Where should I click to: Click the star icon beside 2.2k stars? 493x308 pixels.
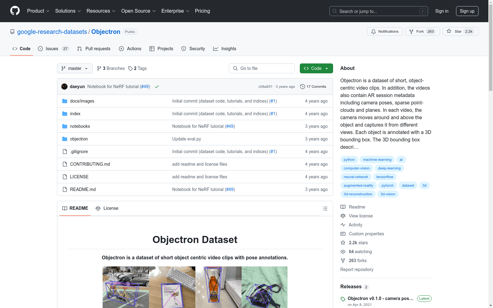[x=343, y=243]
